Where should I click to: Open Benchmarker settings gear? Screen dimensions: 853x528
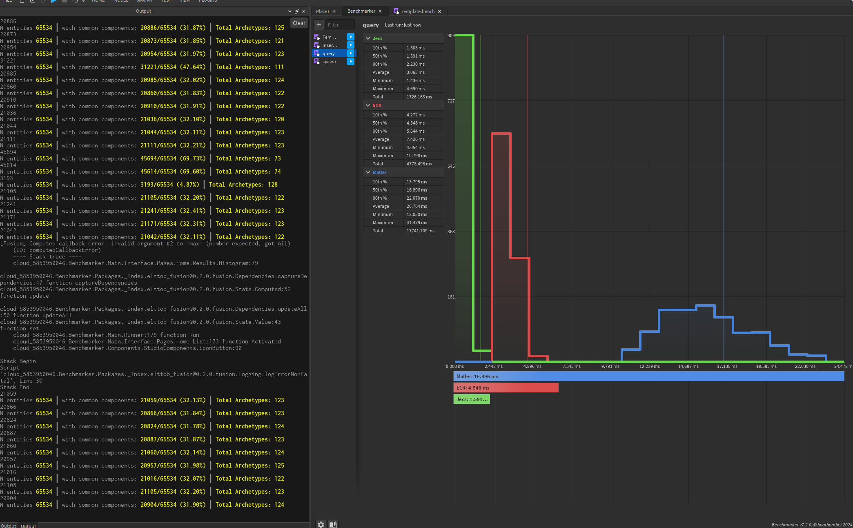click(321, 524)
